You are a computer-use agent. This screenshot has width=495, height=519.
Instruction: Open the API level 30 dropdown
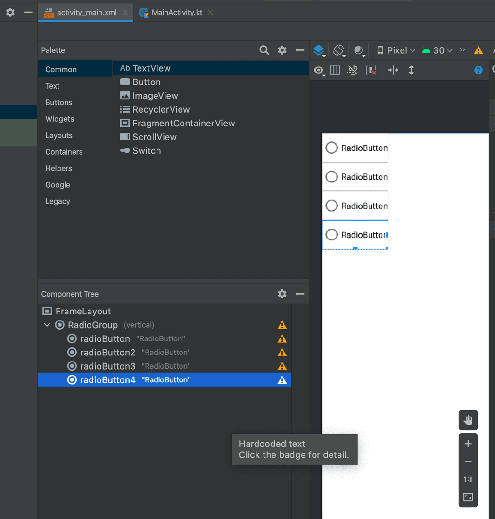(437, 50)
